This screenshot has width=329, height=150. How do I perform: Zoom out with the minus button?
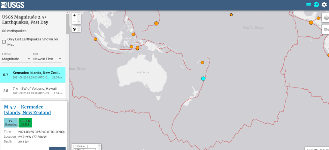click(74, 21)
